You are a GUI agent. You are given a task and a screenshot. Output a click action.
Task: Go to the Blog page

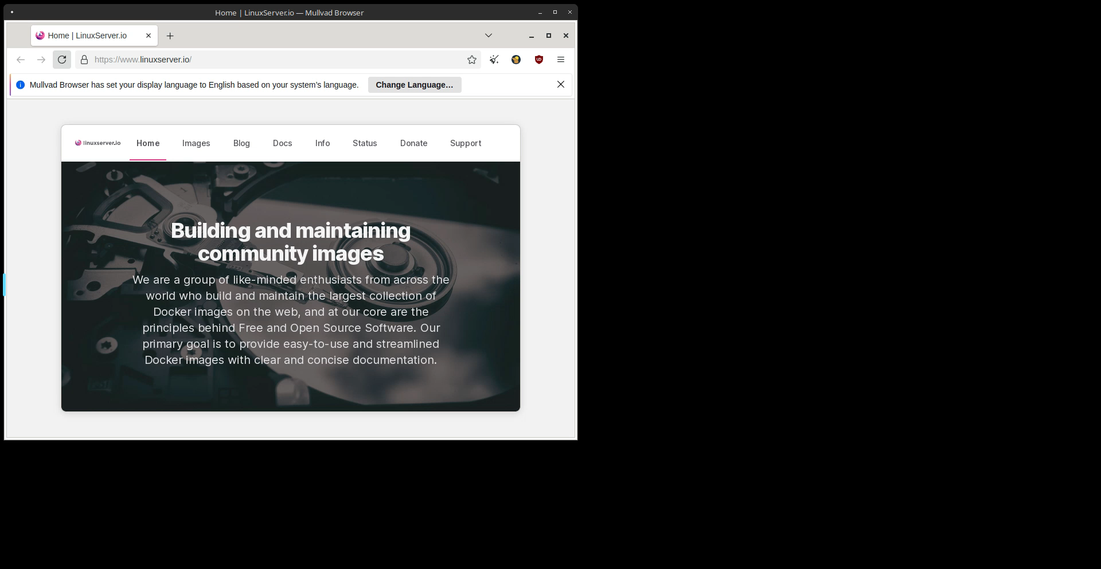point(241,143)
